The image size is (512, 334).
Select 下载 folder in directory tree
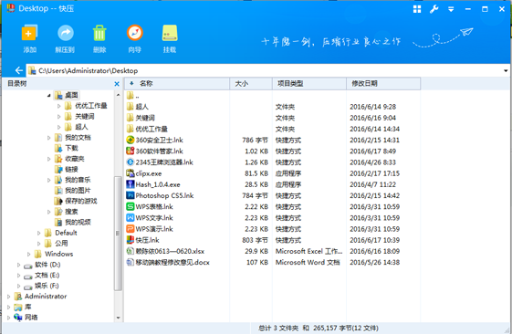(x=67, y=148)
